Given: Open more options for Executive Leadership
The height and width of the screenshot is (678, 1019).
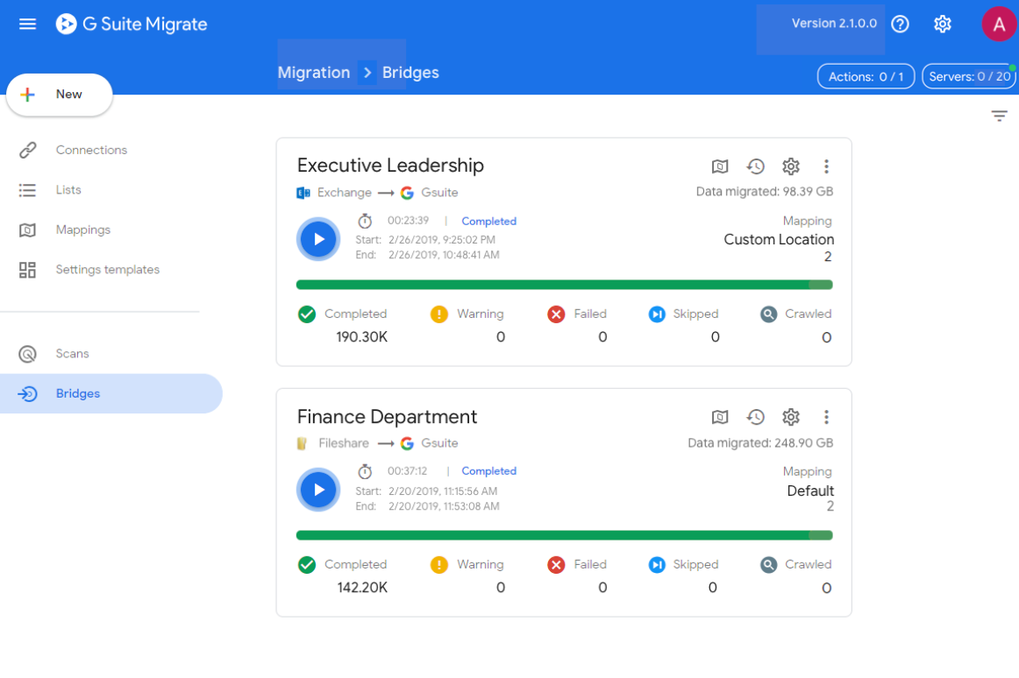Looking at the screenshot, I should coord(826,166).
